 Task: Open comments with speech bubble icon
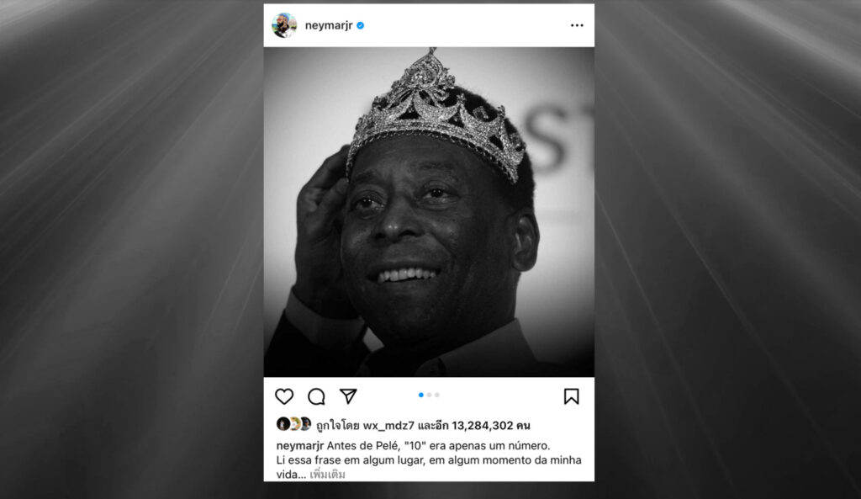click(316, 396)
